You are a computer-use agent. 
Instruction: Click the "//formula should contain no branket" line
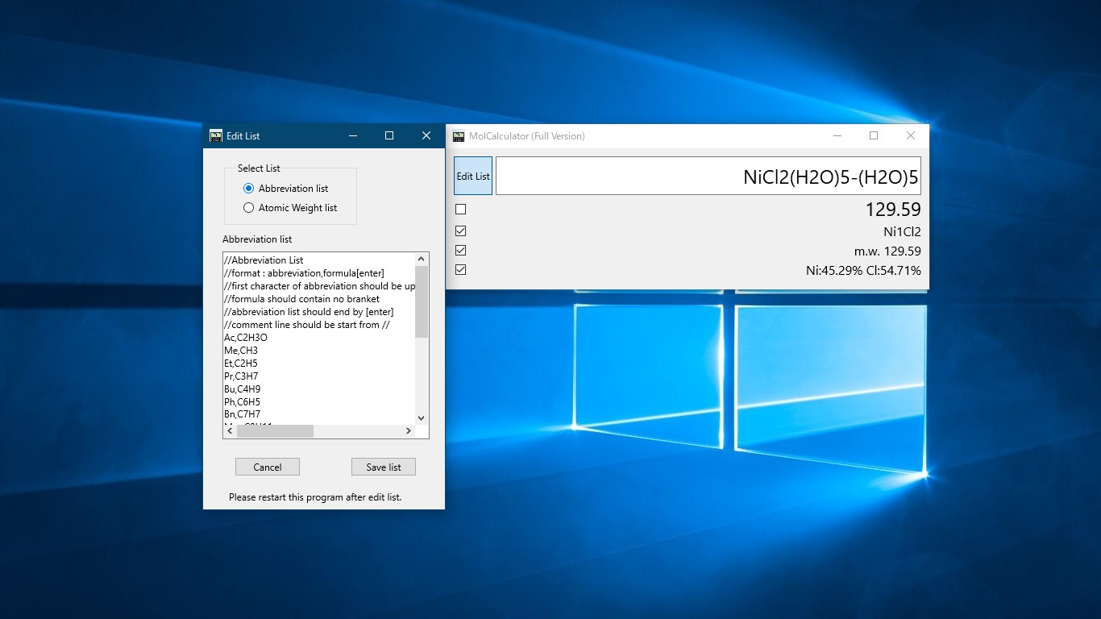pos(301,299)
